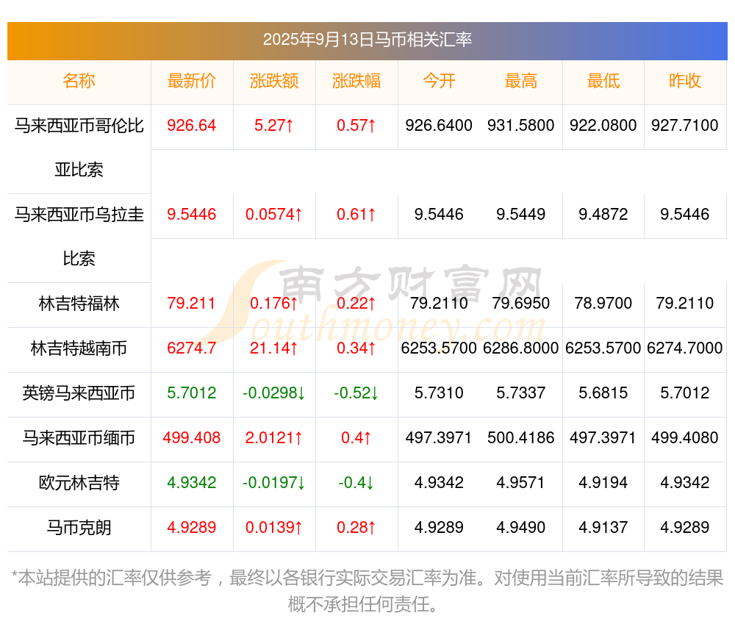
Task: Select the change value 0.176↑
Action: click(273, 304)
